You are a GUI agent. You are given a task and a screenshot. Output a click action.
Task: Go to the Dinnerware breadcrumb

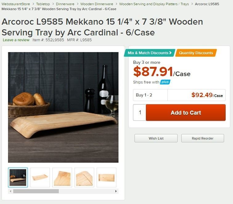(x=65, y=4)
